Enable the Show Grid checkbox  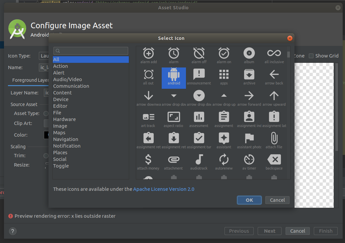click(311, 56)
